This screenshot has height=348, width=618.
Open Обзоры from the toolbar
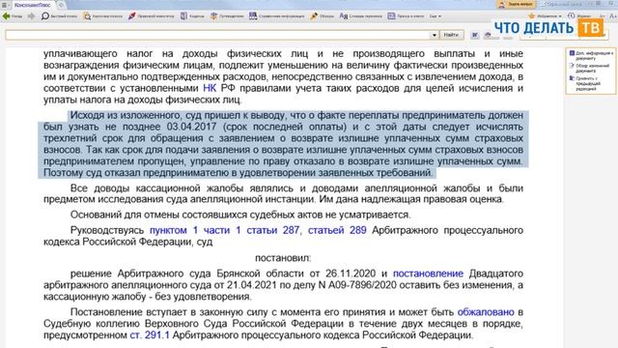[322, 16]
